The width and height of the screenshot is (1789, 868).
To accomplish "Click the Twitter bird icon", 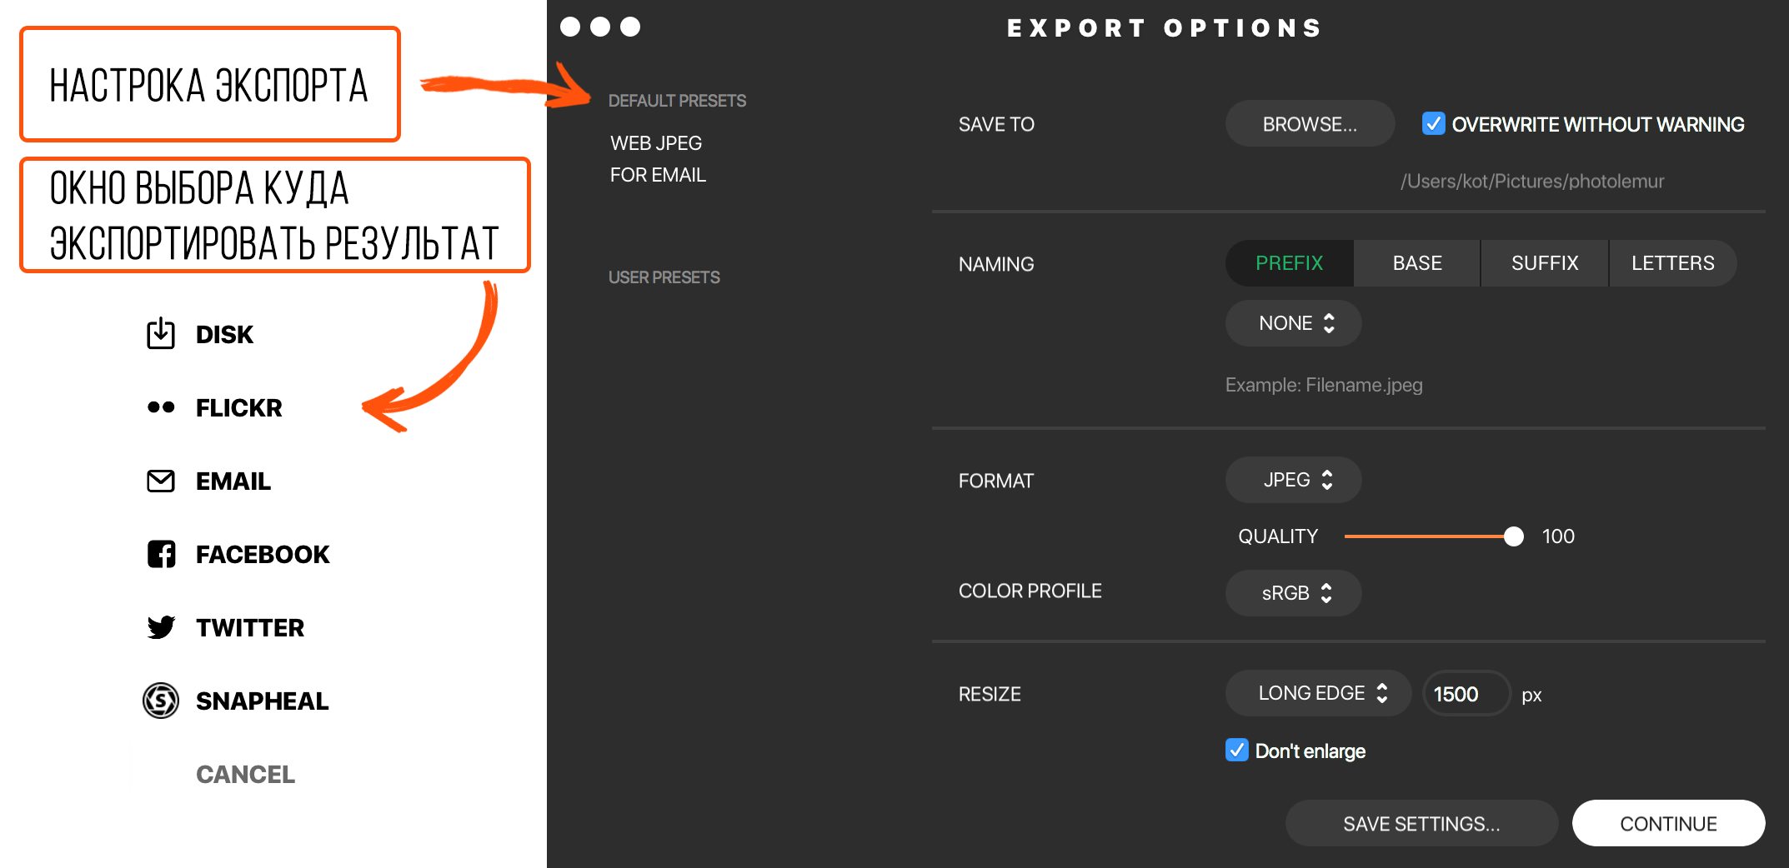I will coord(161,627).
